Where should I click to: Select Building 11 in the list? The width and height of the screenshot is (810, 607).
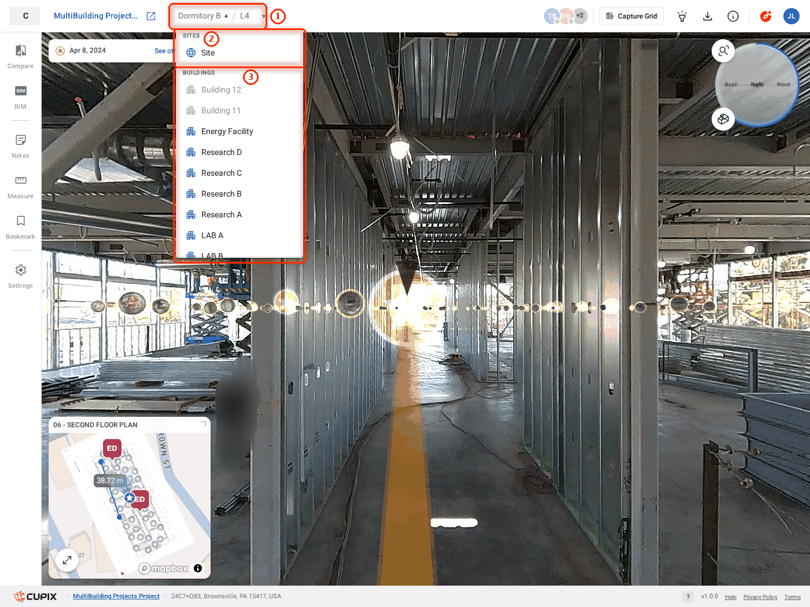pyautogui.click(x=240, y=110)
